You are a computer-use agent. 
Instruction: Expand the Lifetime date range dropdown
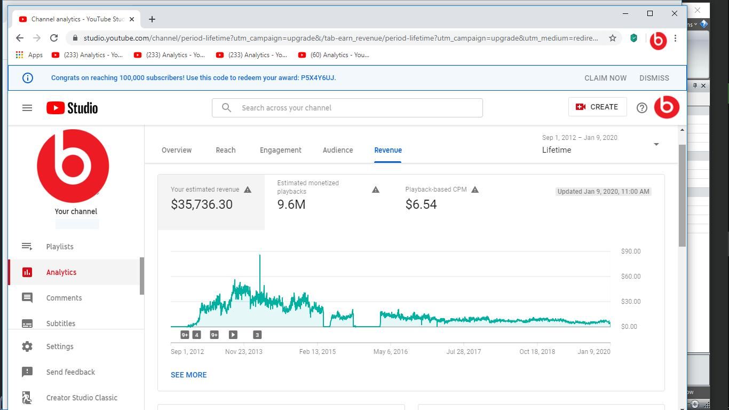(x=656, y=144)
